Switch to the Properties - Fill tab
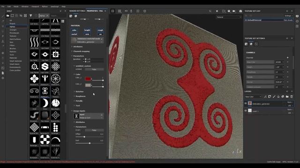The height and width of the screenshot is (168, 300). point(95,11)
